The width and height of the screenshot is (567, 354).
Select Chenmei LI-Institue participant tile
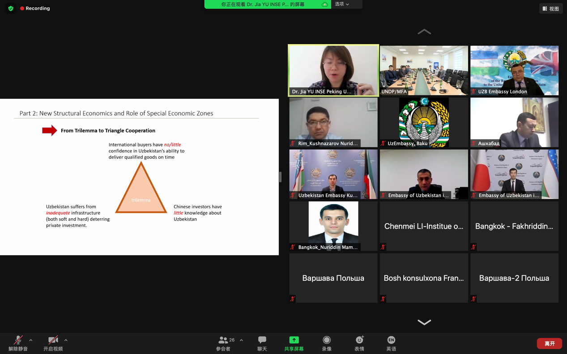(x=424, y=226)
